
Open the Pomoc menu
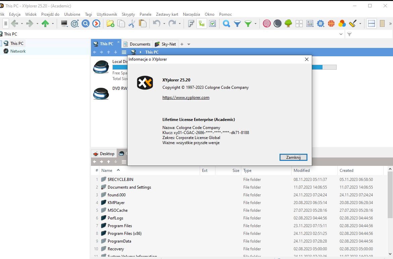pos(226,14)
